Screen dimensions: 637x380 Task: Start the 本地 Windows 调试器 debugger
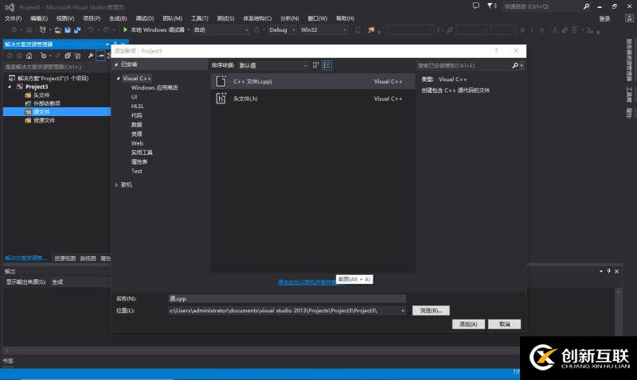click(154, 29)
